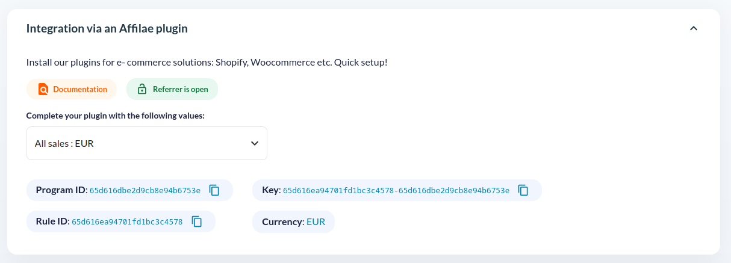
Task: Click the Rule ID code 65d616ea94701fd1bc3c4578
Action: click(127, 221)
